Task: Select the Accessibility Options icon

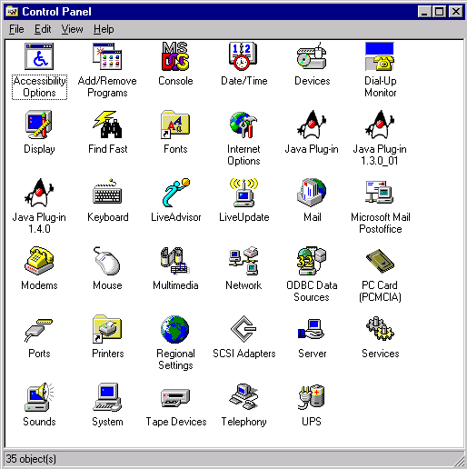Action: coord(39,56)
